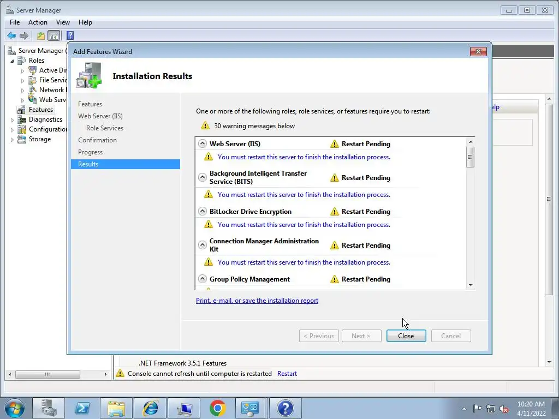Click the Network Policy role icon
The image size is (559, 419).
(x=32, y=90)
